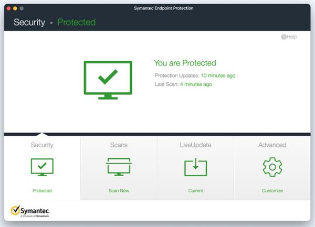Switch to the LiveUpdate tab label
This screenshot has width=315, height=227.
click(x=195, y=145)
